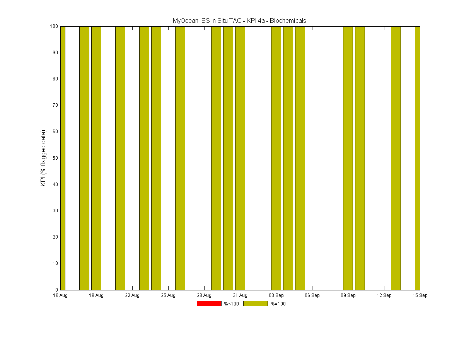Select the bar just before 19 Aug
464x348 pixels.
click(84, 158)
